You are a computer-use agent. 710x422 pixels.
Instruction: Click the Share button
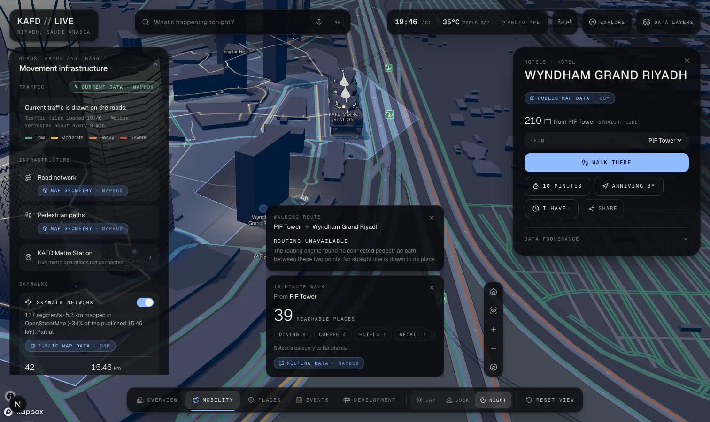603,208
